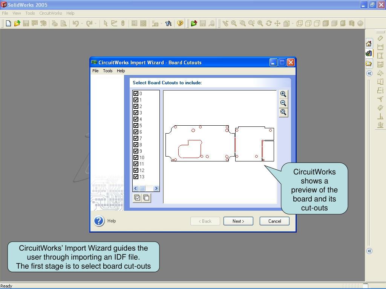Screen dimensions: 386x289
Task: Open SolidWorks View menu
Action: pos(17,13)
